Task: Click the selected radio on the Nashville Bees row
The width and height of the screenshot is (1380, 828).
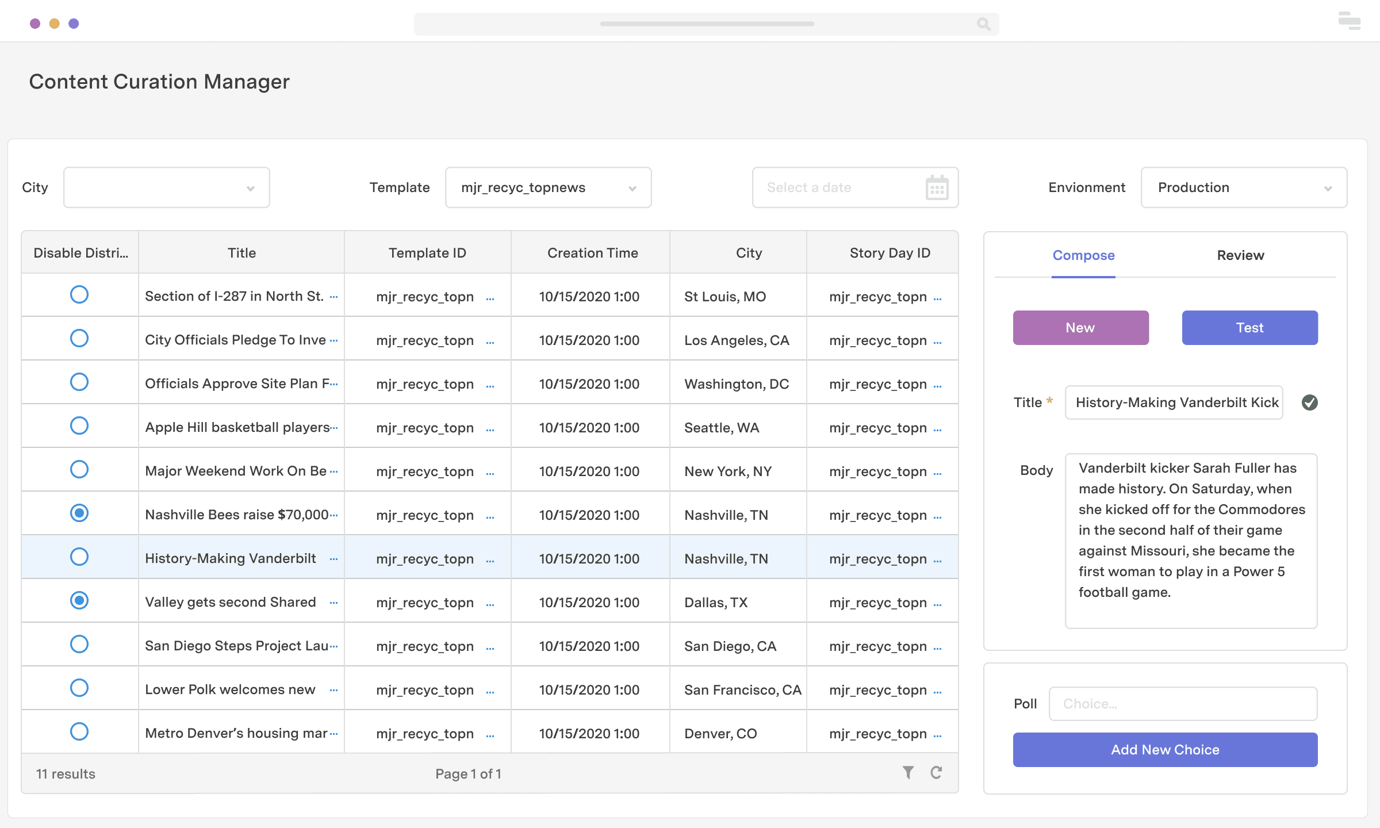Action: pos(79,513)
